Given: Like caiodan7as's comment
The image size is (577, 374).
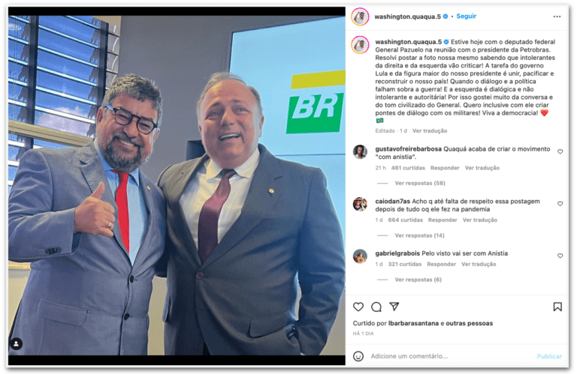Looking at the screenshot, I should point(560,204).
